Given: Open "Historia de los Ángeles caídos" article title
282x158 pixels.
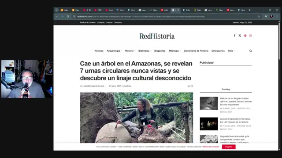Looking at the screenshot, I should (236, 101).
